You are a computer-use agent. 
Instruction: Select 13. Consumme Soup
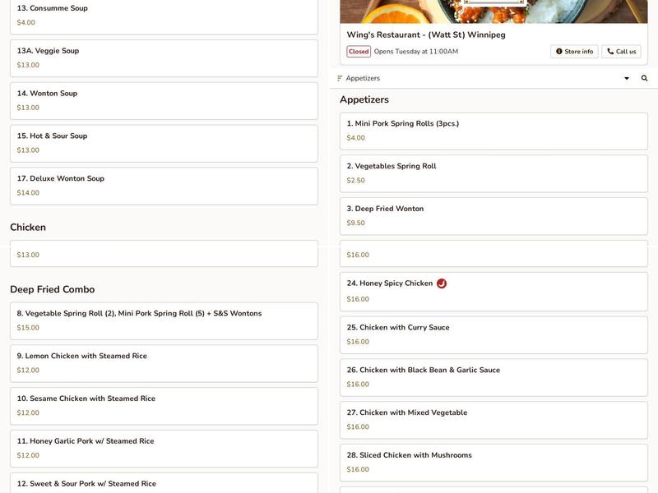coord(164,16)
